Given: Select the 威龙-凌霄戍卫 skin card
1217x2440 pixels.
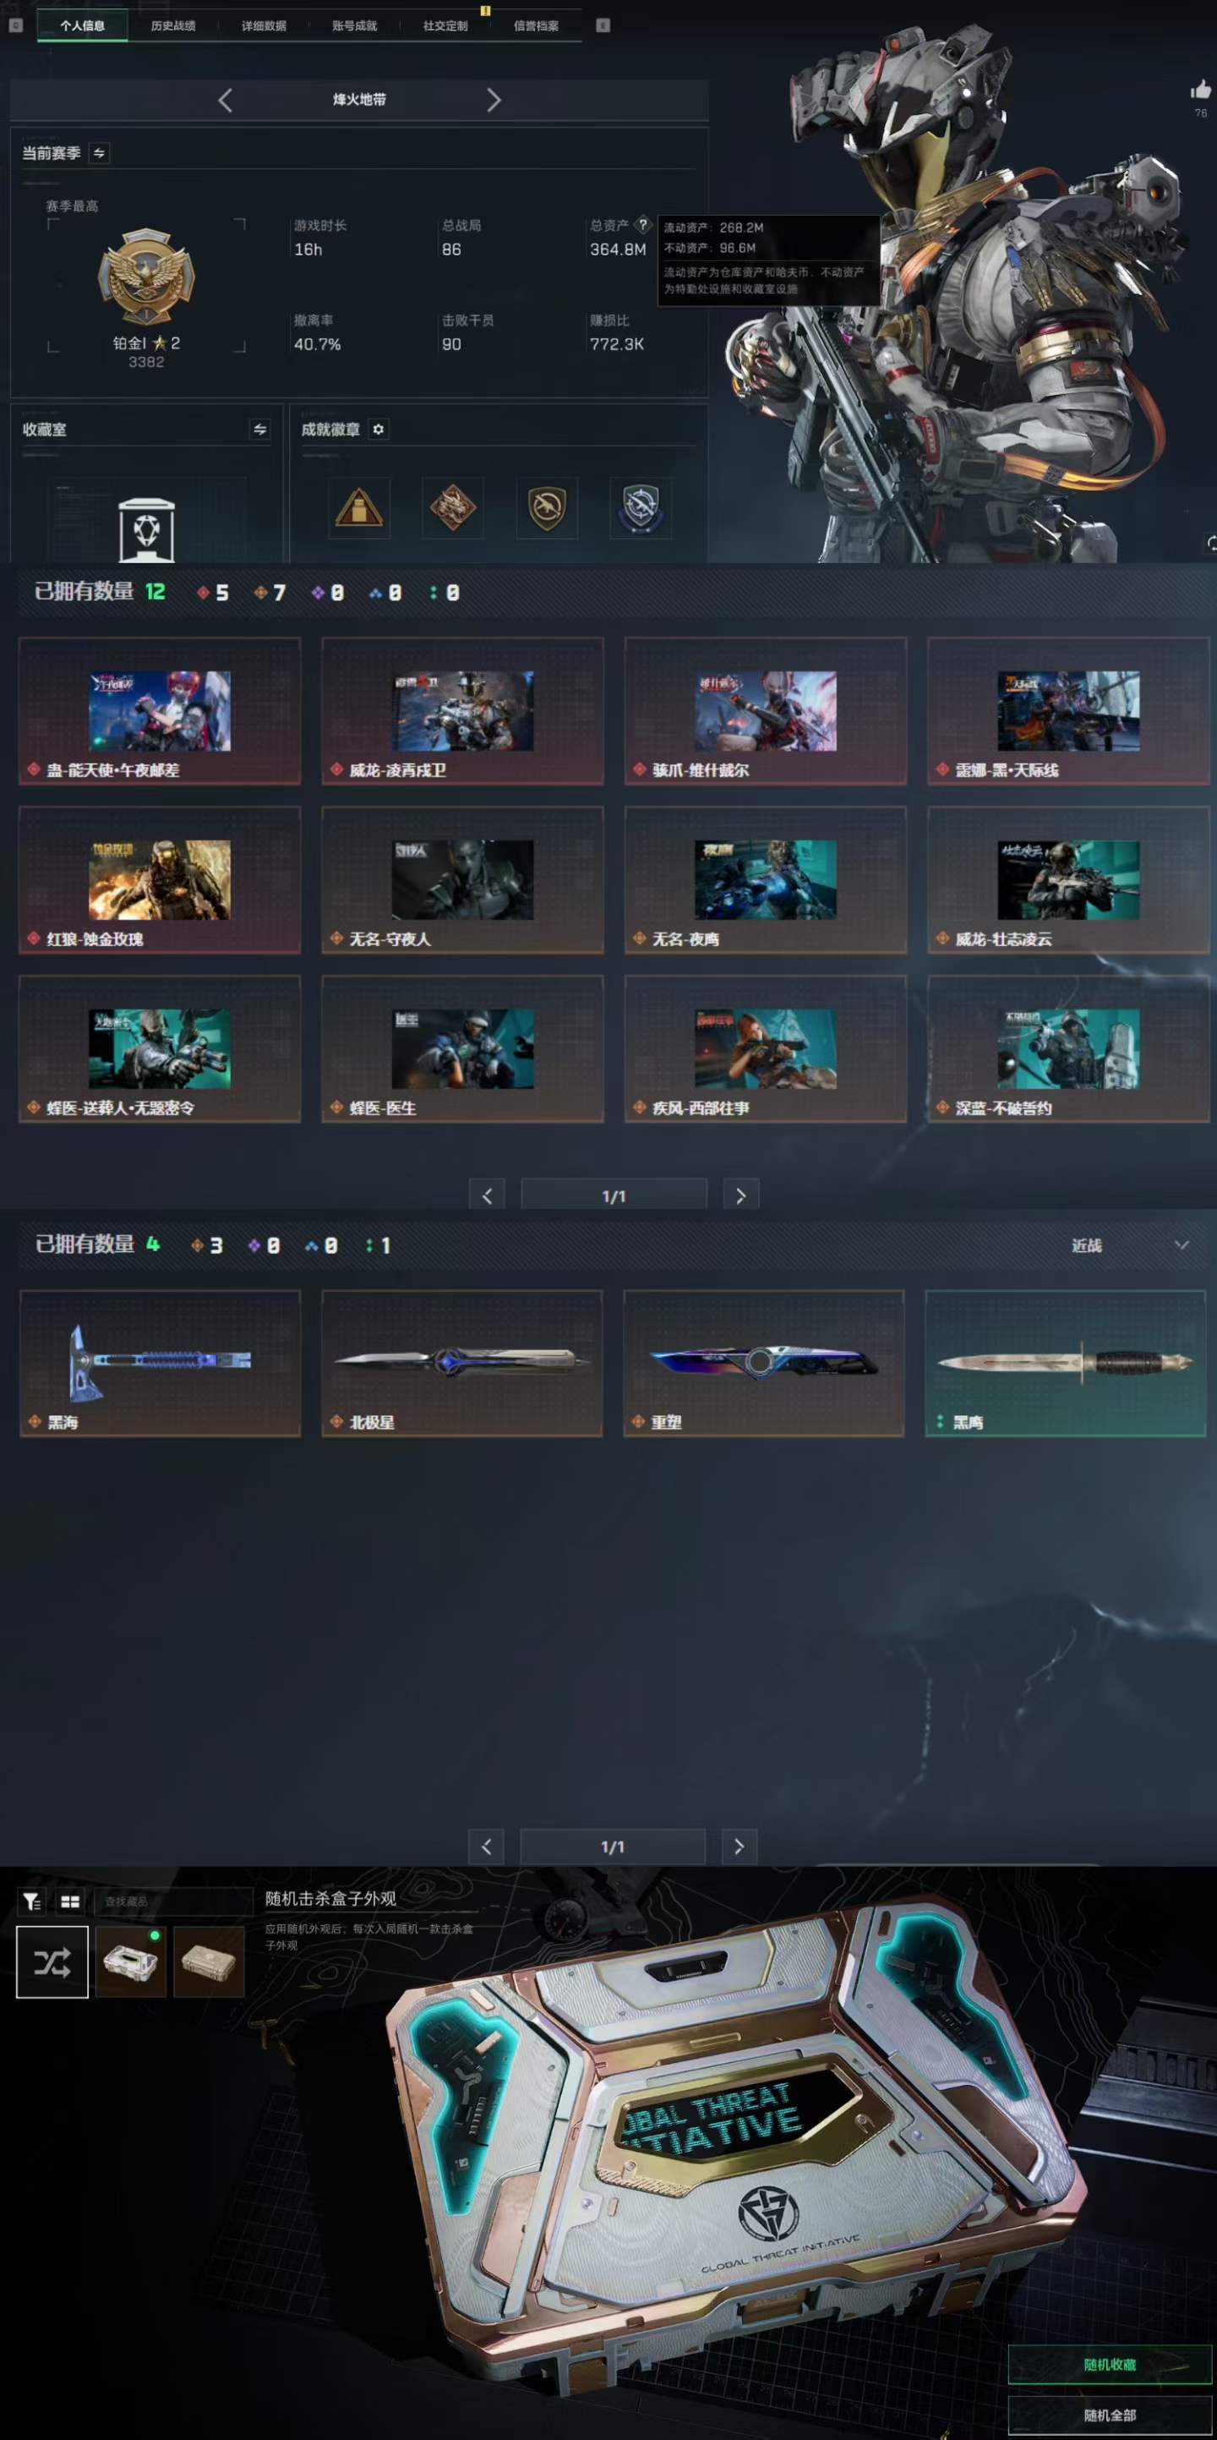Looking at the screenshot, I should 462,711.
